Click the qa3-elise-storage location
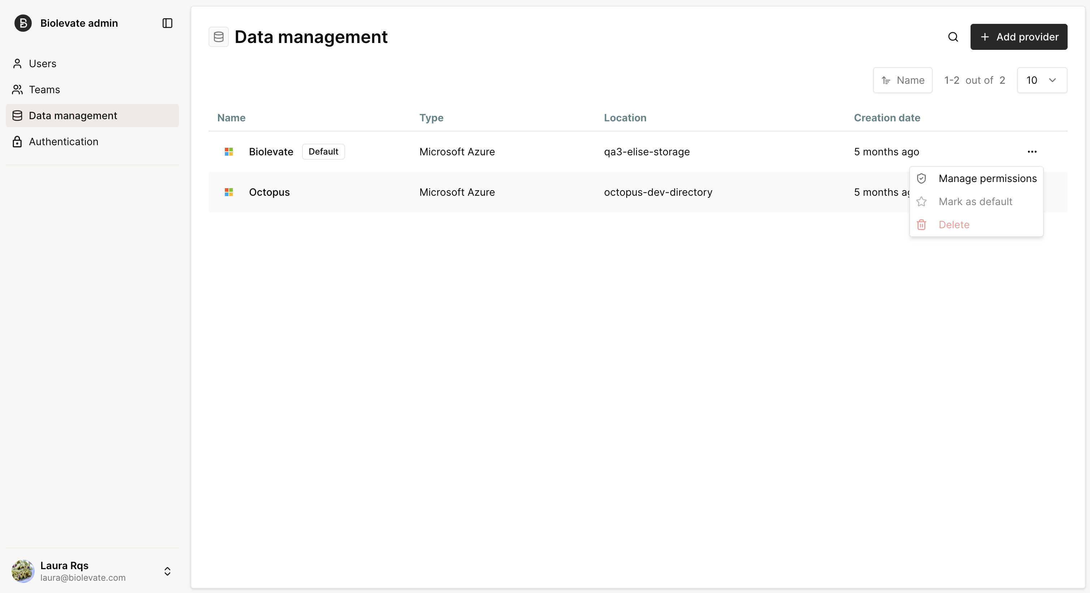Screen dimensions: 1090x593 point(646,152)
